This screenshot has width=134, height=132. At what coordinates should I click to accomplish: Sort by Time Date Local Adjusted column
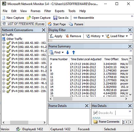(86, 59)
